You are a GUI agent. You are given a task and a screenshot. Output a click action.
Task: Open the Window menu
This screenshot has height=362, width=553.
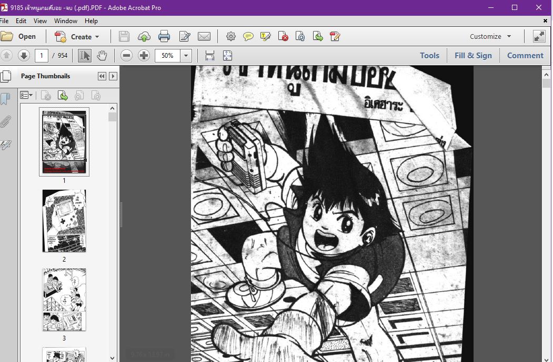click(x=66, y=21)
